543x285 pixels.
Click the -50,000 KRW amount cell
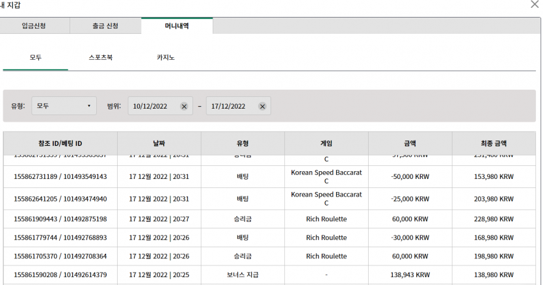point(410,177)
